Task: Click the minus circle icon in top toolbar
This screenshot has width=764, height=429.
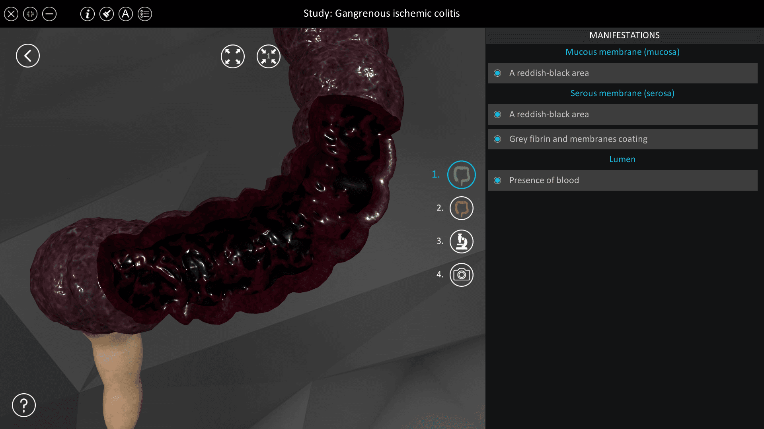Action: (49, 14)
